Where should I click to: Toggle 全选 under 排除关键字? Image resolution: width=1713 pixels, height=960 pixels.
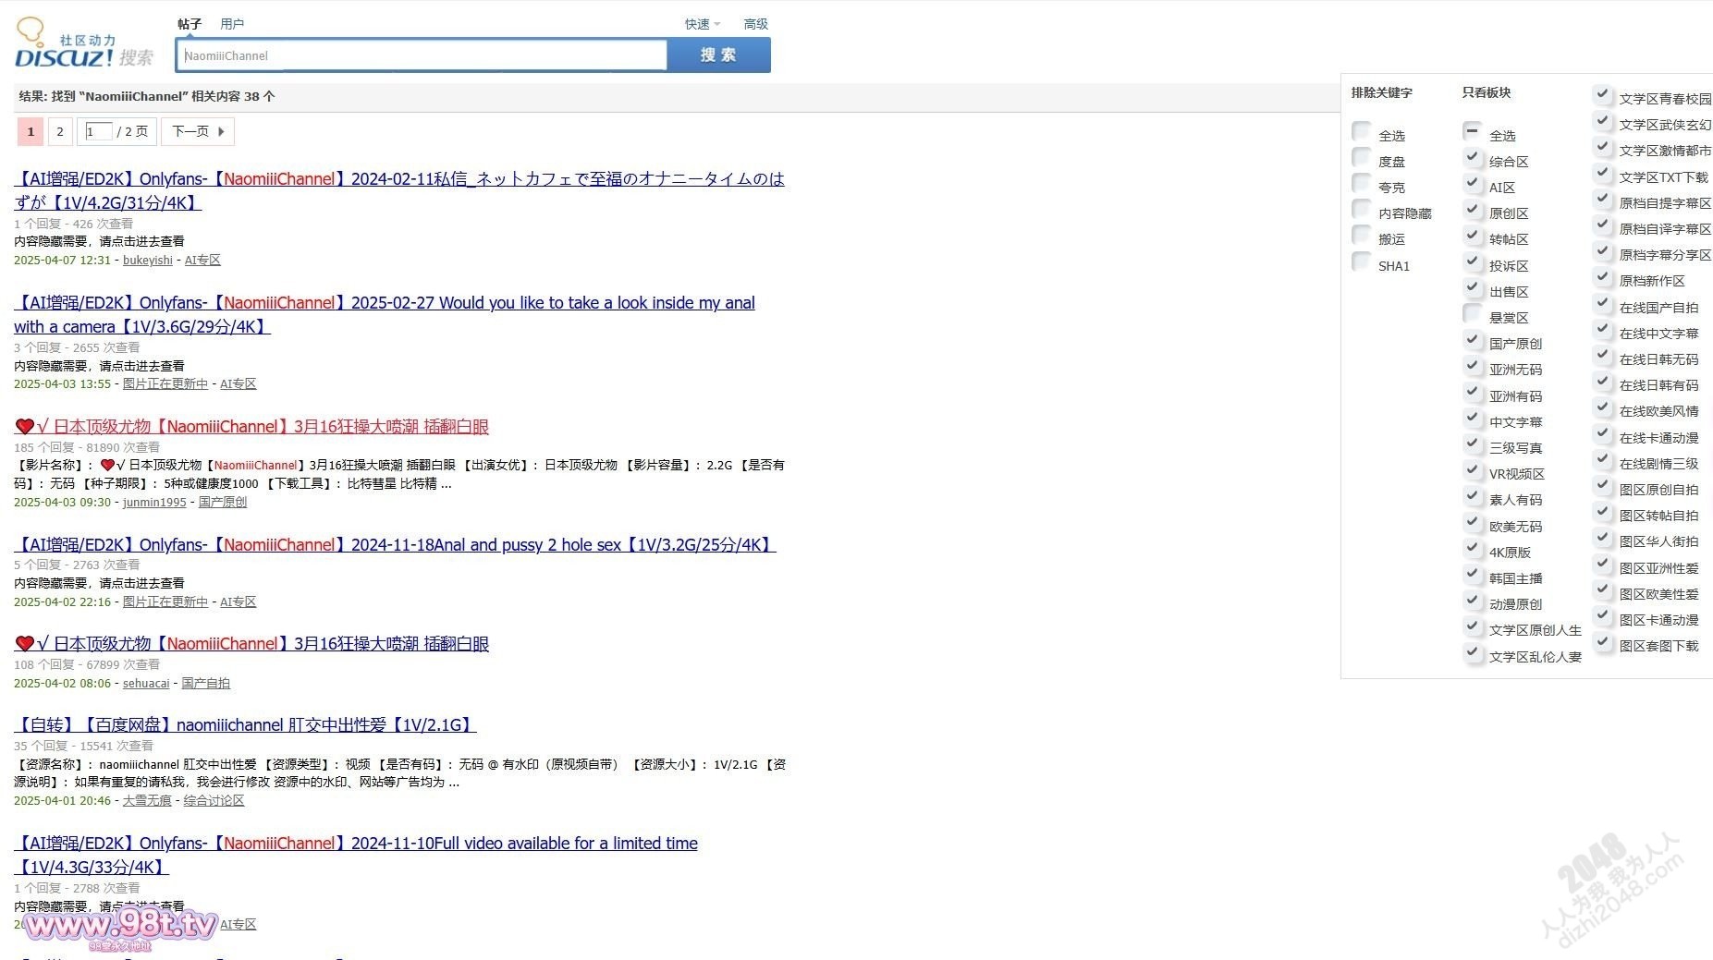pos(1361,131)
